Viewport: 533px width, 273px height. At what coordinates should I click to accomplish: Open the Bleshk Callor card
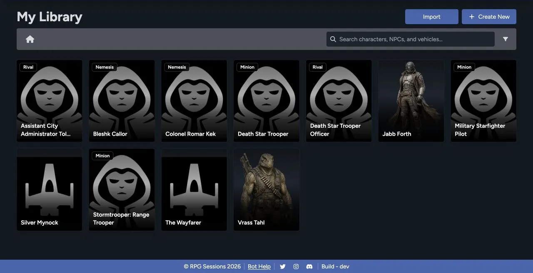click(122, 101)
